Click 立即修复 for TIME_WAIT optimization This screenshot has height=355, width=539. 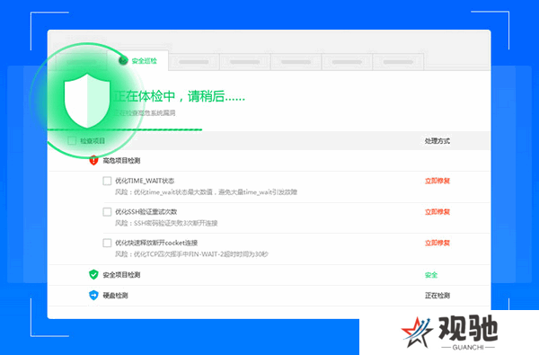click(437, 181)
